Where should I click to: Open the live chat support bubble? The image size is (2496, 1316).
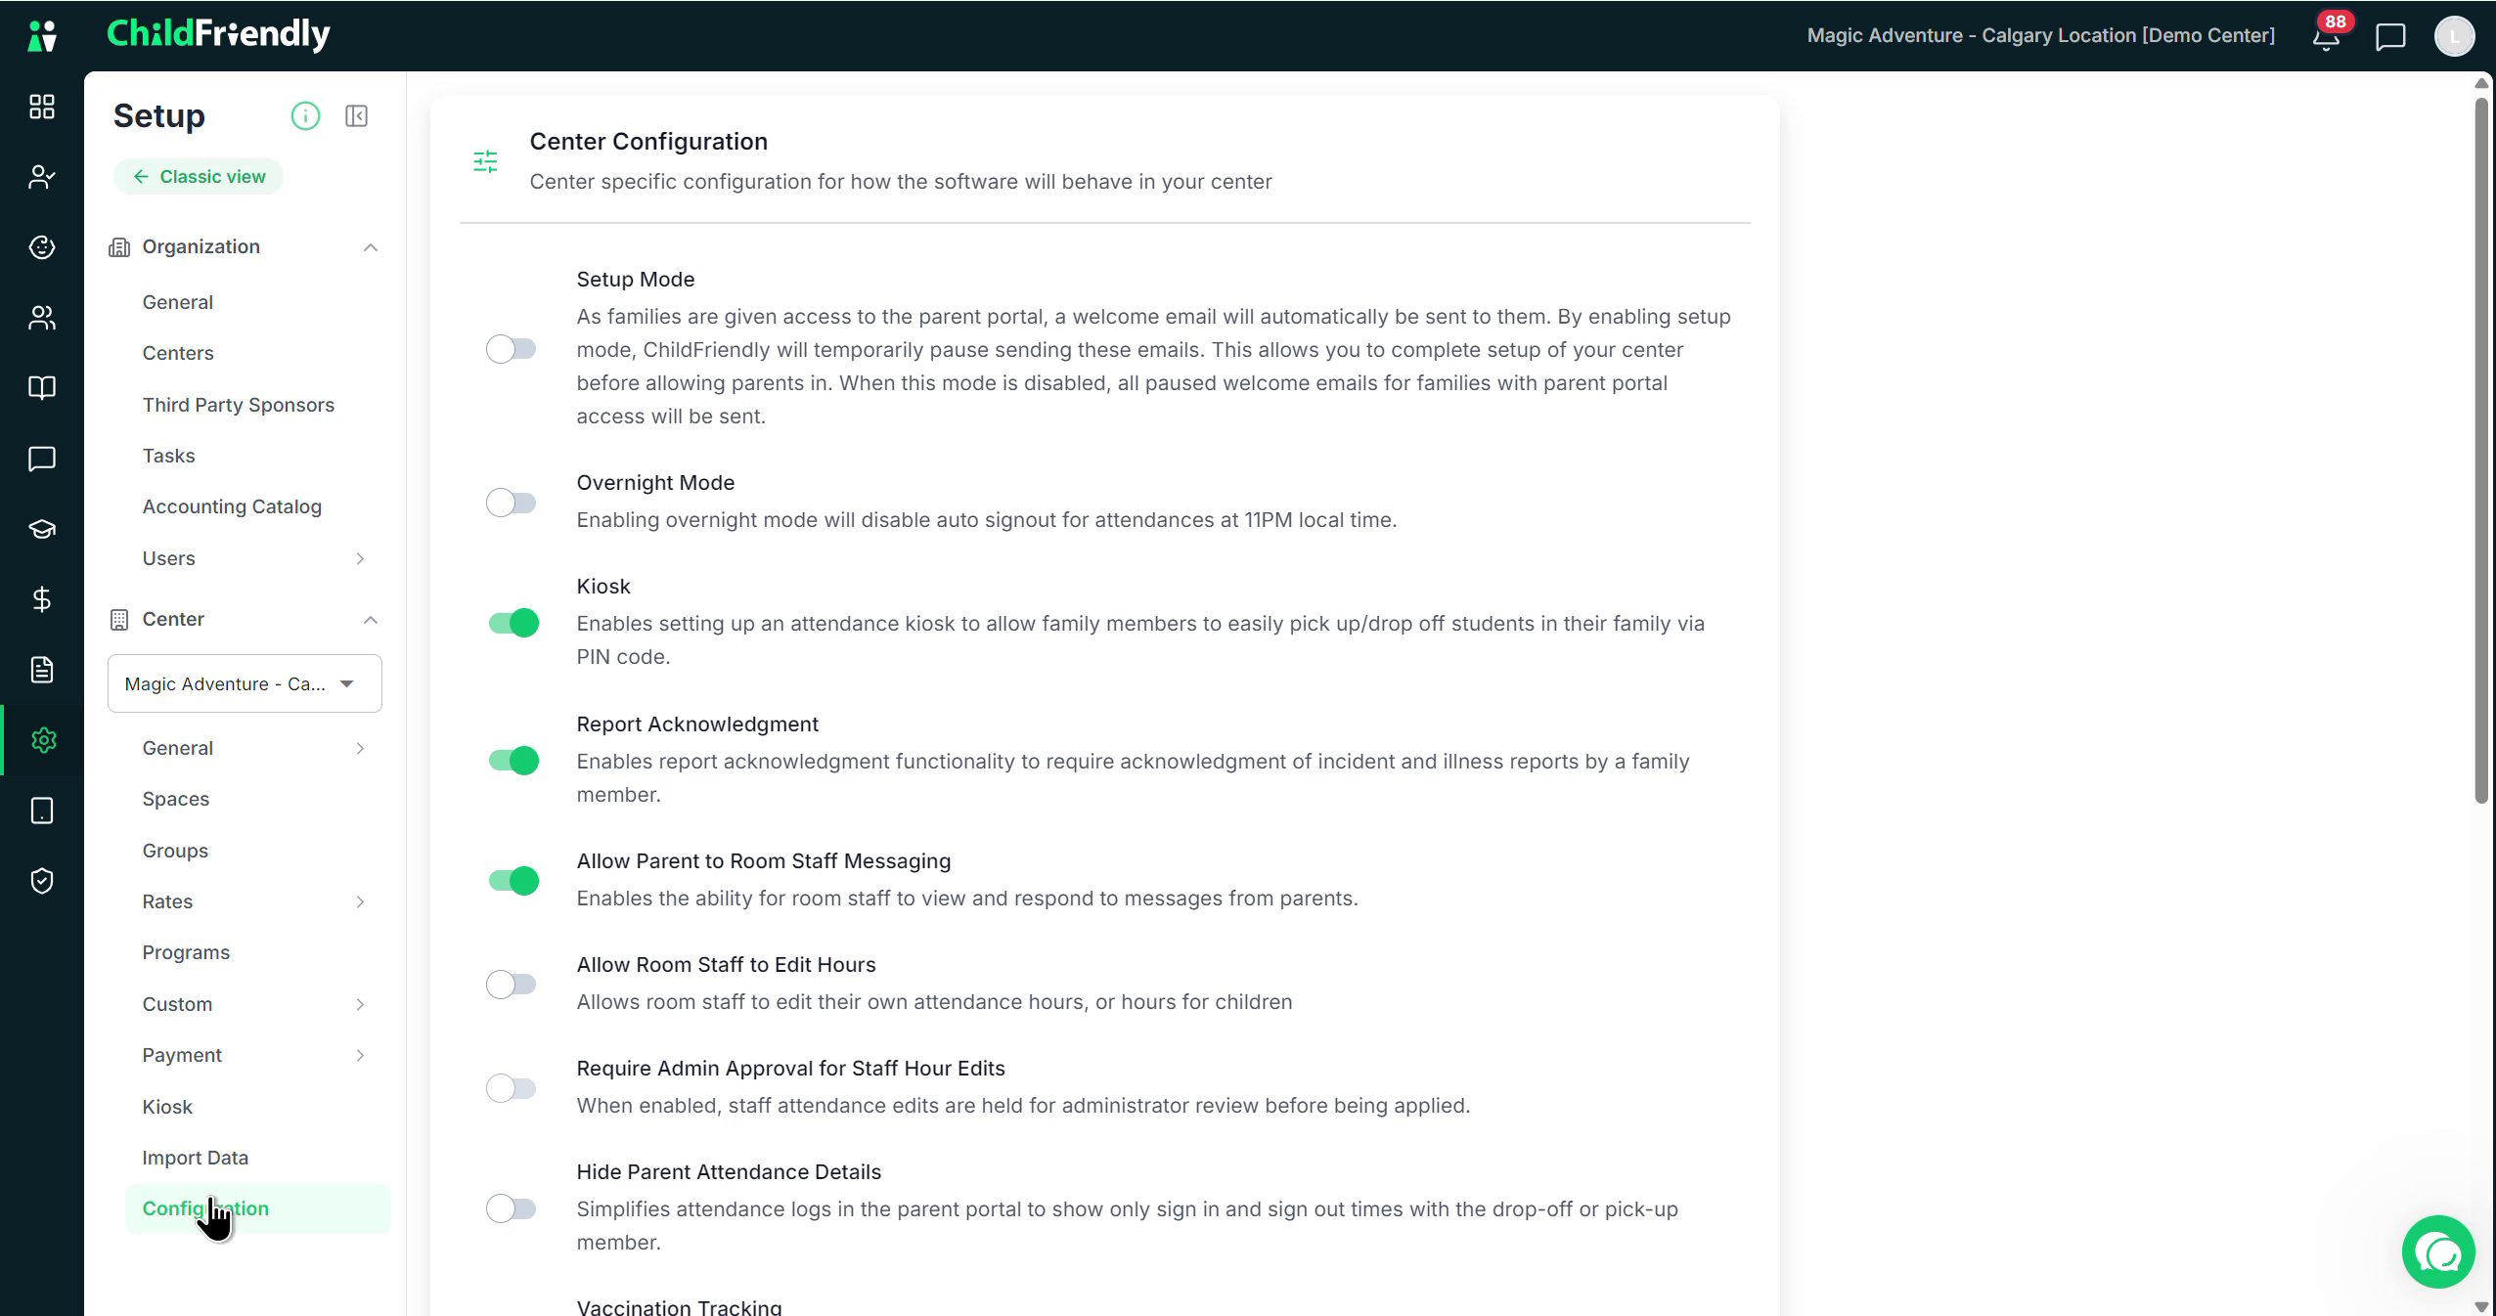pos(2438,1251)
